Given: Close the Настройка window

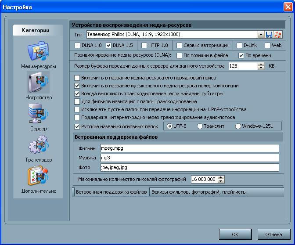Looking at the screenshot, I should [287, 7].
